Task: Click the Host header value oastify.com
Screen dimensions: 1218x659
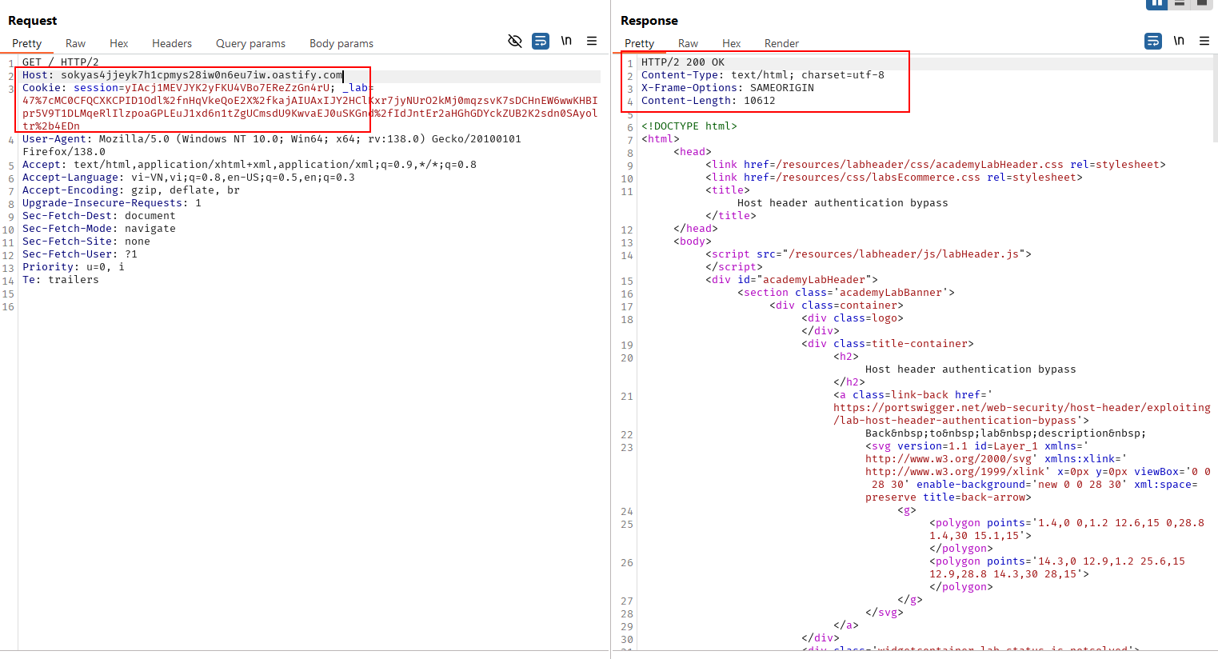Action: [x=202, y=75]
